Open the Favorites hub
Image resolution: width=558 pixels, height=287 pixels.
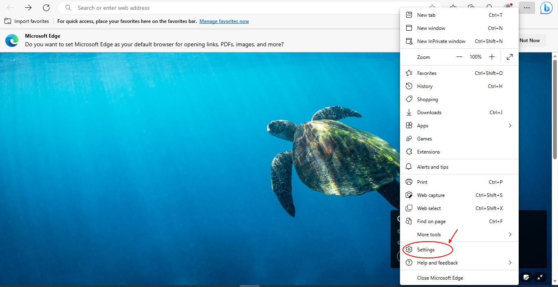[x=452, y=7]
